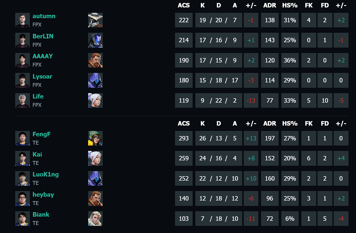Viewport: 356px width, 233px height.
Task: Click the agent icon next to LuoK1ng
Action: (95, 179)
